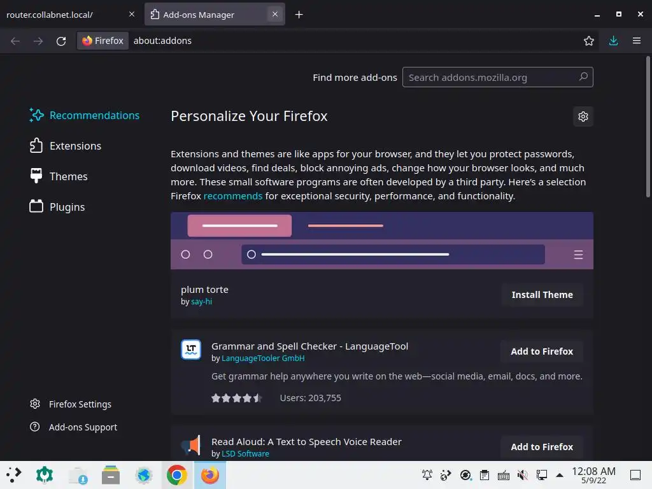Open the Firefox hamburger menu
Screen dimensions: 652x489
click(637, 41)
